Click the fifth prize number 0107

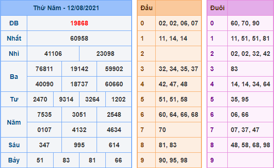[44, 130]
